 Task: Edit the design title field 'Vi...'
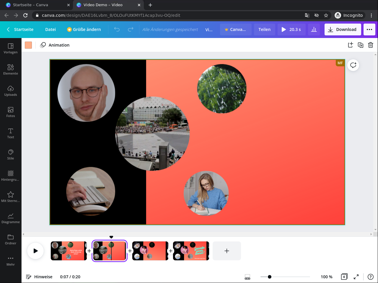pos(209,29)
